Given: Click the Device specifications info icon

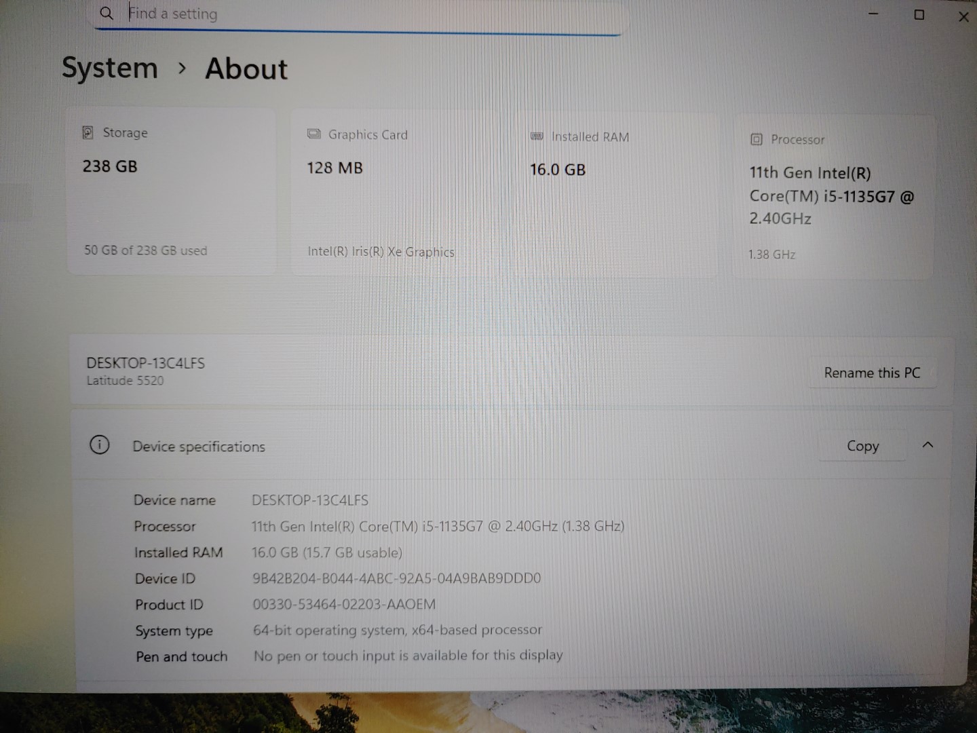Looking at the screenshot, I should click(x=100, y=445).
